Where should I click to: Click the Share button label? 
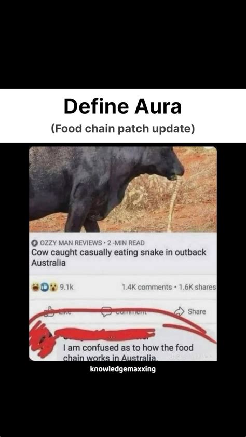coord(197,311)
